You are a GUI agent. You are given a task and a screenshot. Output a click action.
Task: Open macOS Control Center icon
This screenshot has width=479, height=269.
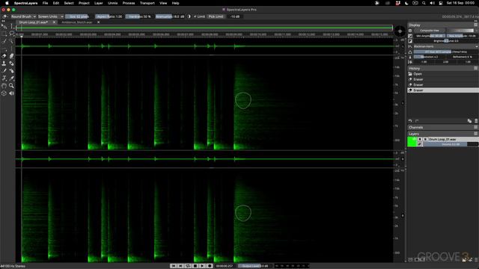(x=441, y=3)
